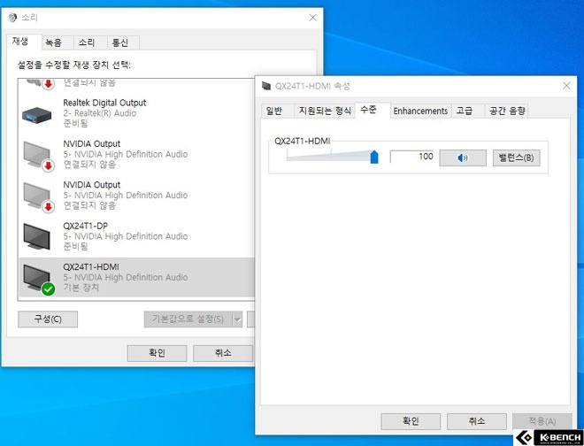Switch to the Enhancements tab
Viewport: 584px width, 446px height.
point(420,111)
